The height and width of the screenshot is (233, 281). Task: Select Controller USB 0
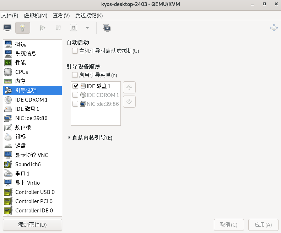[33, 192]
